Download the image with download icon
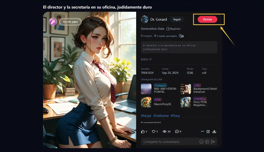264x152 pixels. tap(214, 132)
